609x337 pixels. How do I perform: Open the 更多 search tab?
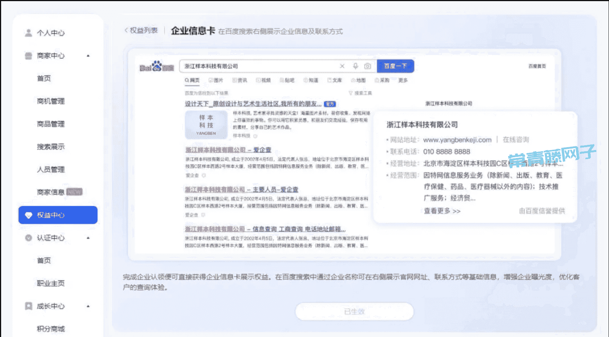point(403,80)
